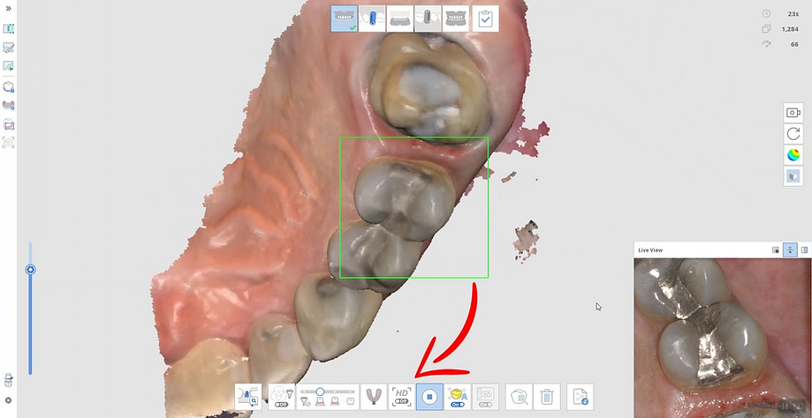Switch to the maxilla scanbody stage tab
The width and height of the screenshot is (812, 418).
point(372,19)
